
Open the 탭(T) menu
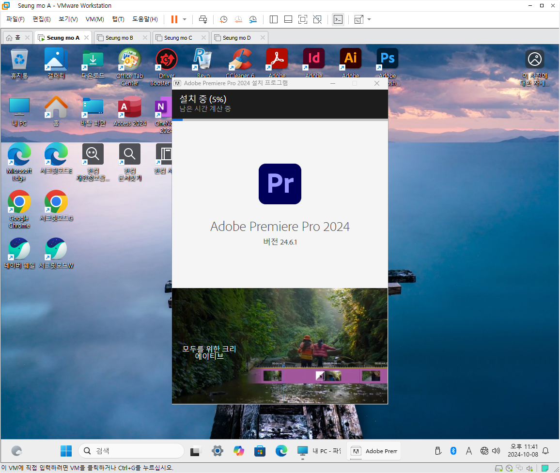118,19
